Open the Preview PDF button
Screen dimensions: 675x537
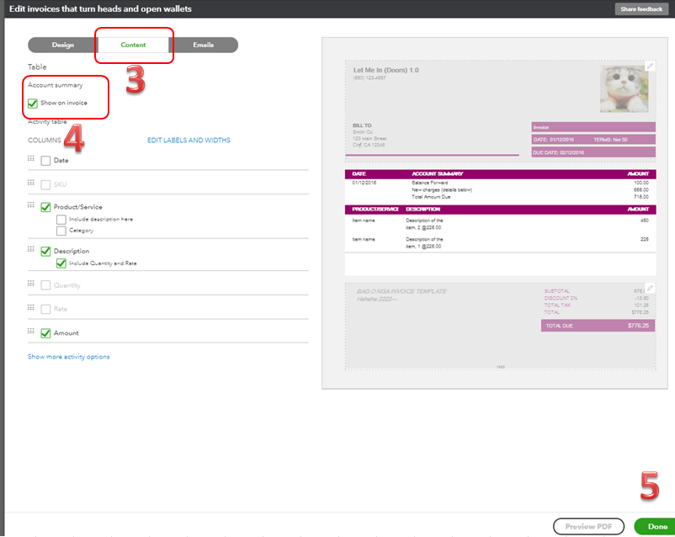click(x=588, y=525)
